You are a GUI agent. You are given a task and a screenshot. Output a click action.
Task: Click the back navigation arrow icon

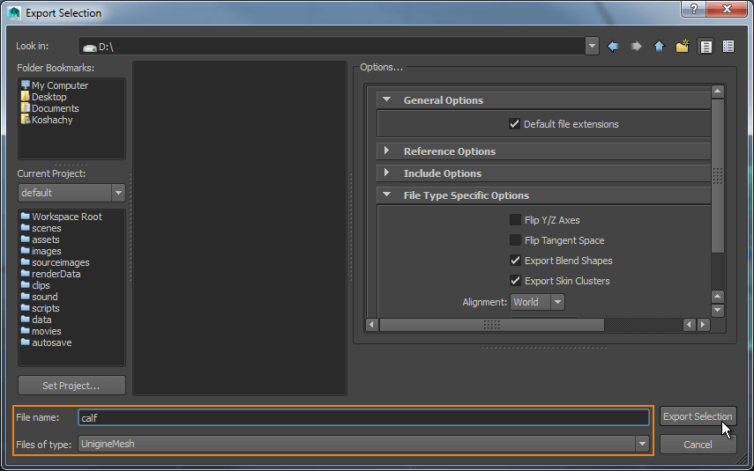click(613, 47)
